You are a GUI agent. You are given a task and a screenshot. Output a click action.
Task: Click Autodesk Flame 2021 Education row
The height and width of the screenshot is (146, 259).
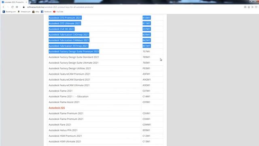pyautogui.click(x=105, y=97)
